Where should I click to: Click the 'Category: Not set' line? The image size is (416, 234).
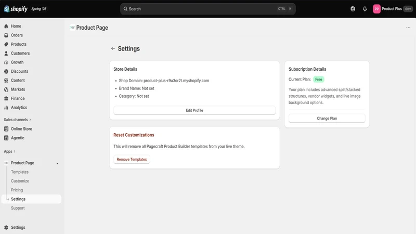(x=134, y=96)
